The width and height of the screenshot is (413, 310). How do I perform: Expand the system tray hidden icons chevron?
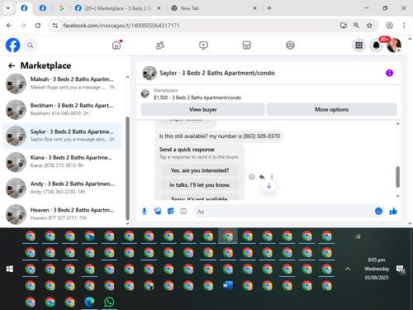[x=348, y=269]
